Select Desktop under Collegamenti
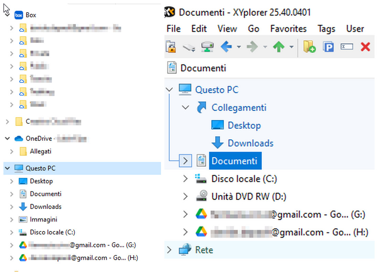 click(244, 125)
